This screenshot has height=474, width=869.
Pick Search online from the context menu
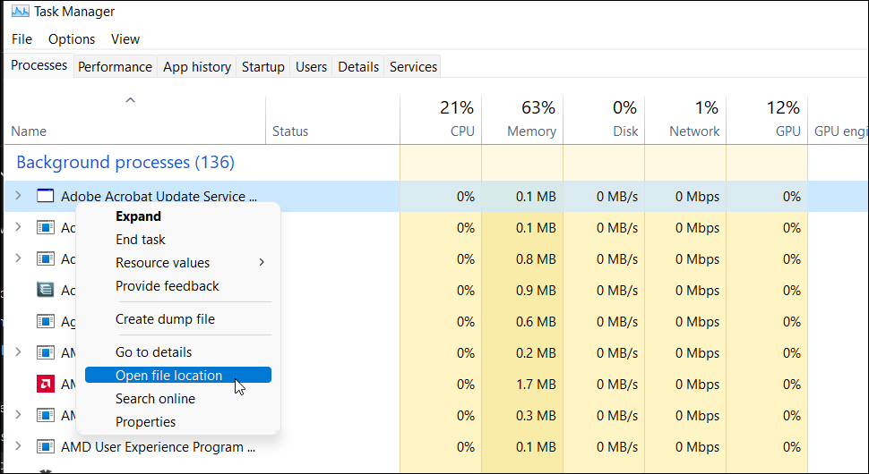[155, 399]
